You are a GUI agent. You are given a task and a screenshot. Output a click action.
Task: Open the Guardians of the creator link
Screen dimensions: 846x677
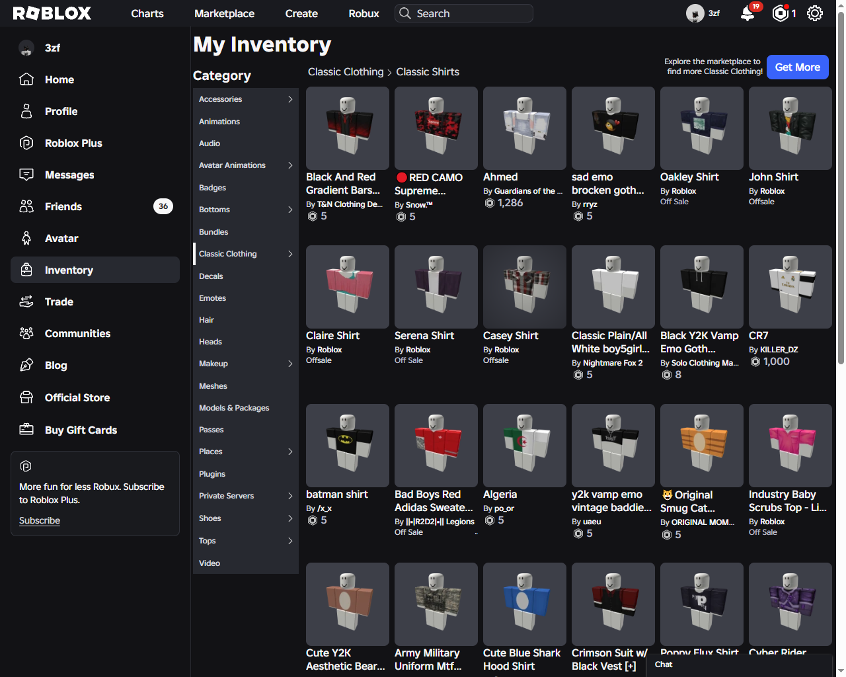pyautogui.click(x=528, y=191)
